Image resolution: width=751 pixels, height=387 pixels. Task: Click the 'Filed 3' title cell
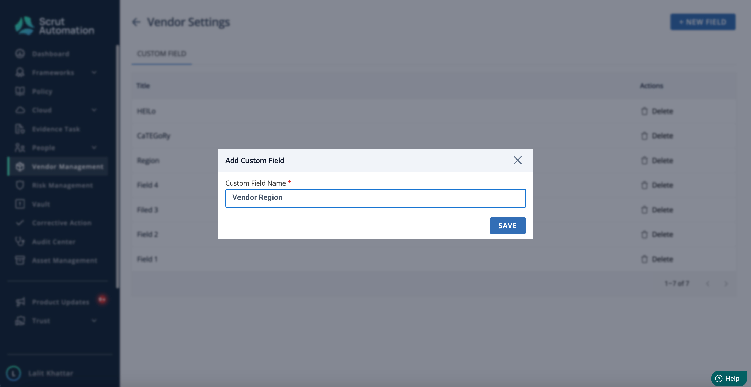[147, 210]
